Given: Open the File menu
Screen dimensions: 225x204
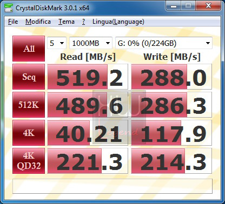Looking at the screenshot, I should [x=13, y=22].
